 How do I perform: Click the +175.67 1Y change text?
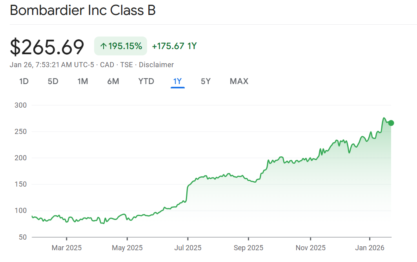[174, 46]
